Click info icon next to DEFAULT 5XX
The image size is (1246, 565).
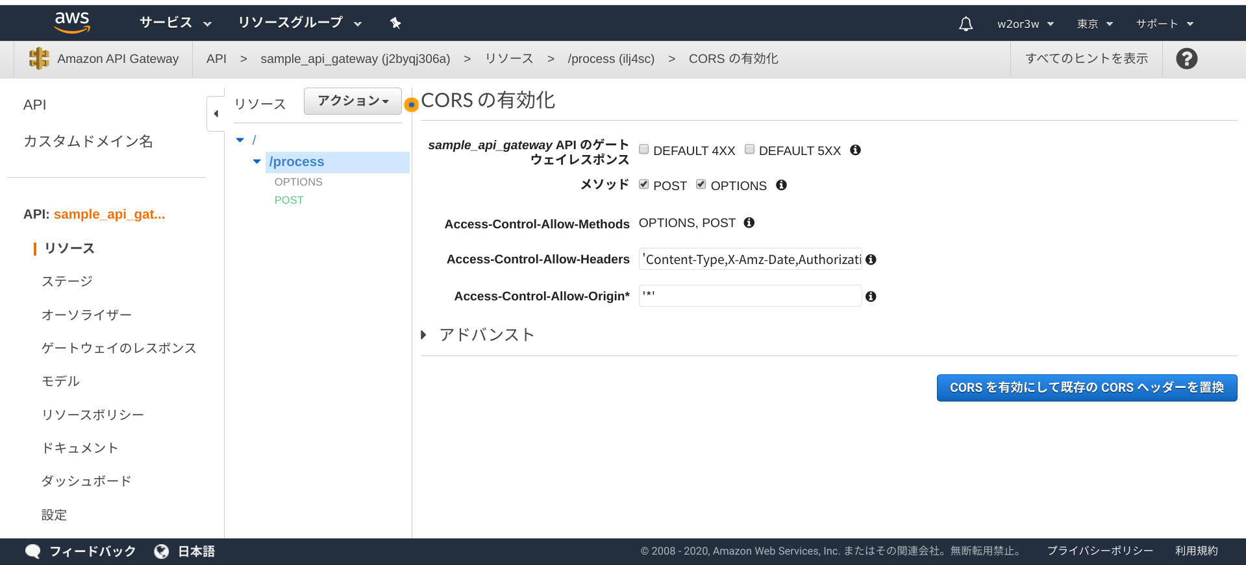coord(855,150)
